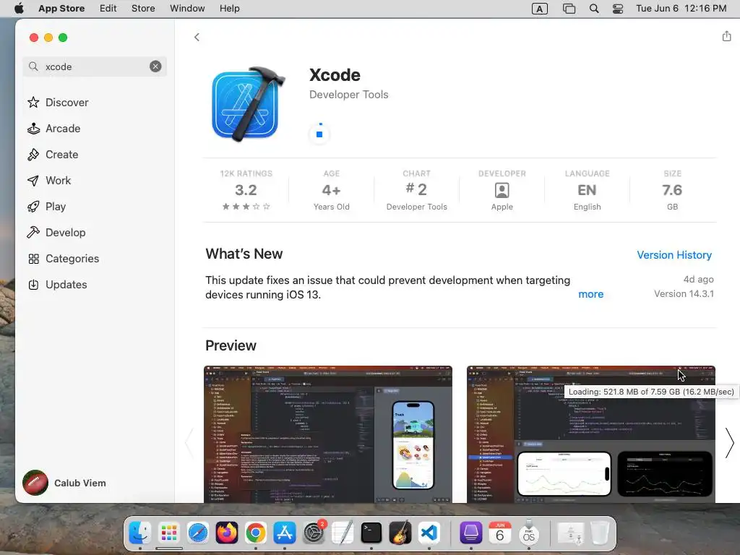740x555 pixels.
Task: Open the Edit menu
Action: coord(108,8)
